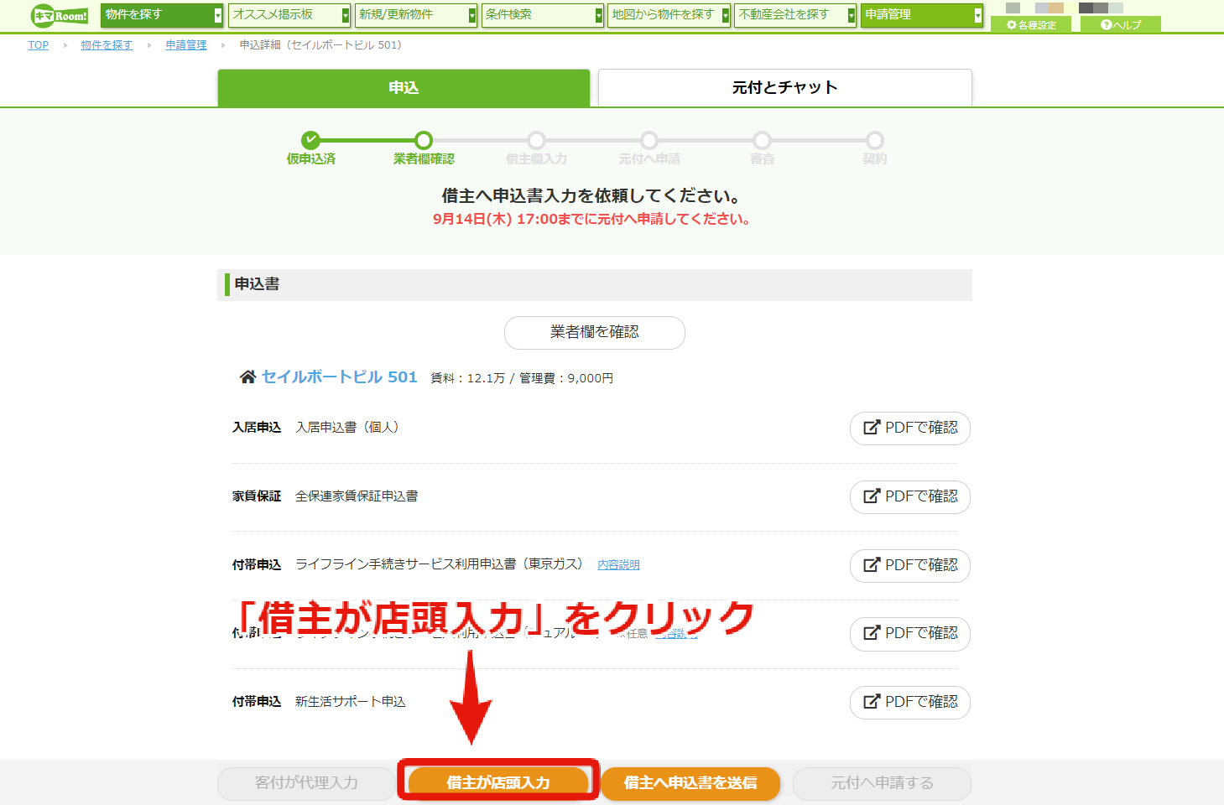Click the 契約 step circle
This screenshot has width=1224, height=805.
click(875, 140)
